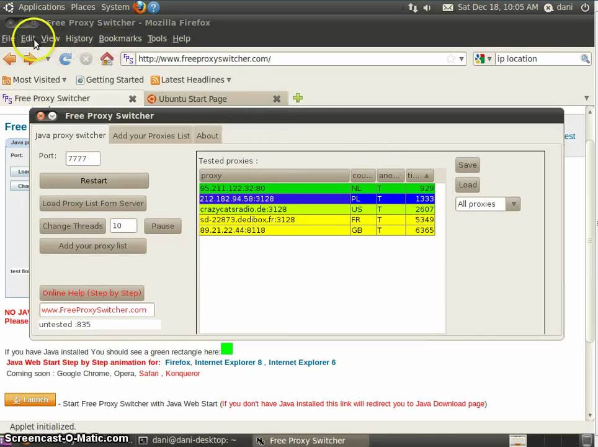
Task: Sort by the time column header
Action: [420, 176]
